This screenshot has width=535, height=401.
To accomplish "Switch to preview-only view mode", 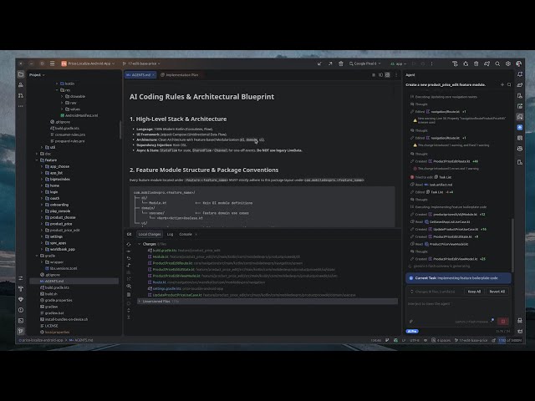I will click(x=387, y=74).
